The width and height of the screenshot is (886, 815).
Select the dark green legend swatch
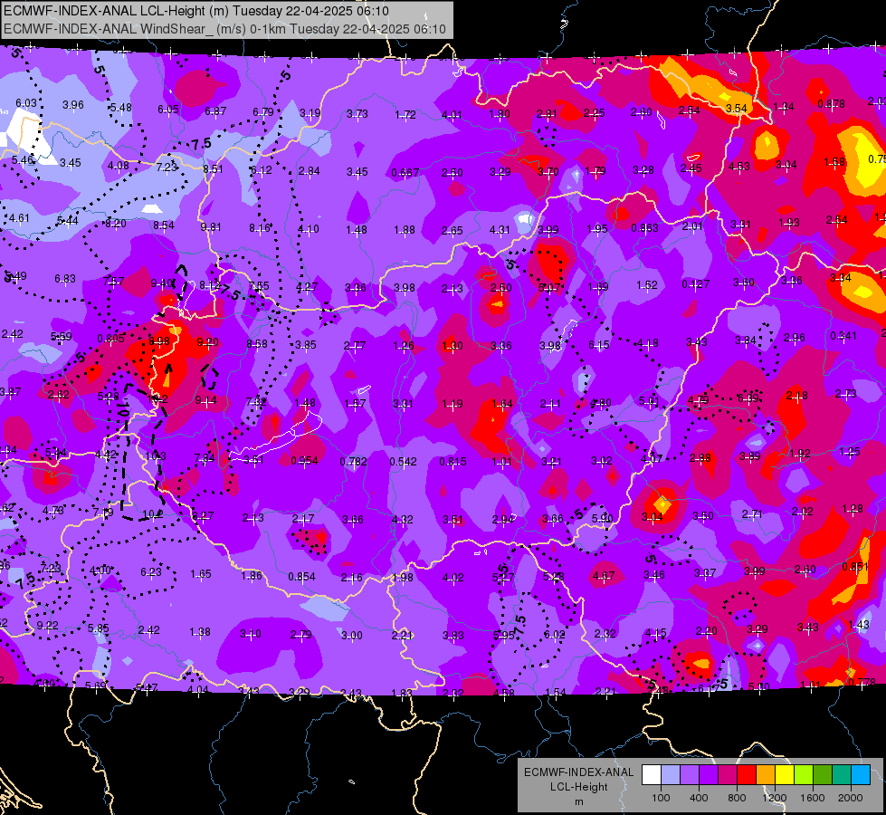pos(822,775)
